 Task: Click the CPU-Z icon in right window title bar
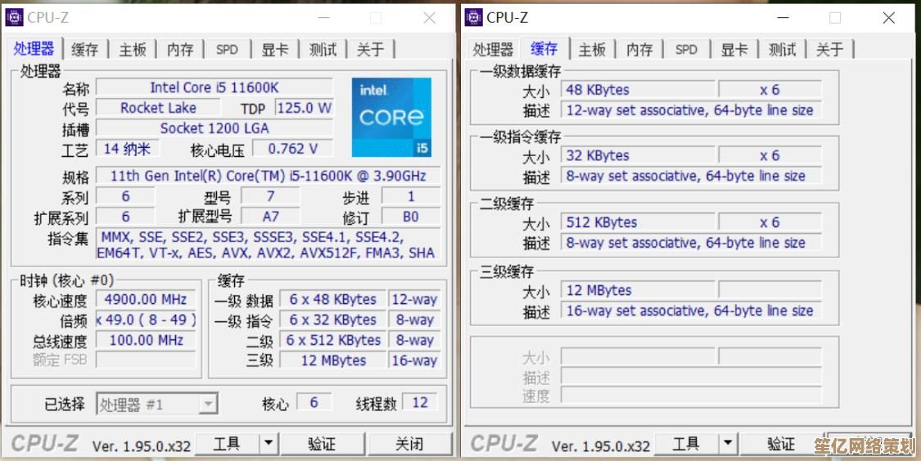click(x=474, y=17)
